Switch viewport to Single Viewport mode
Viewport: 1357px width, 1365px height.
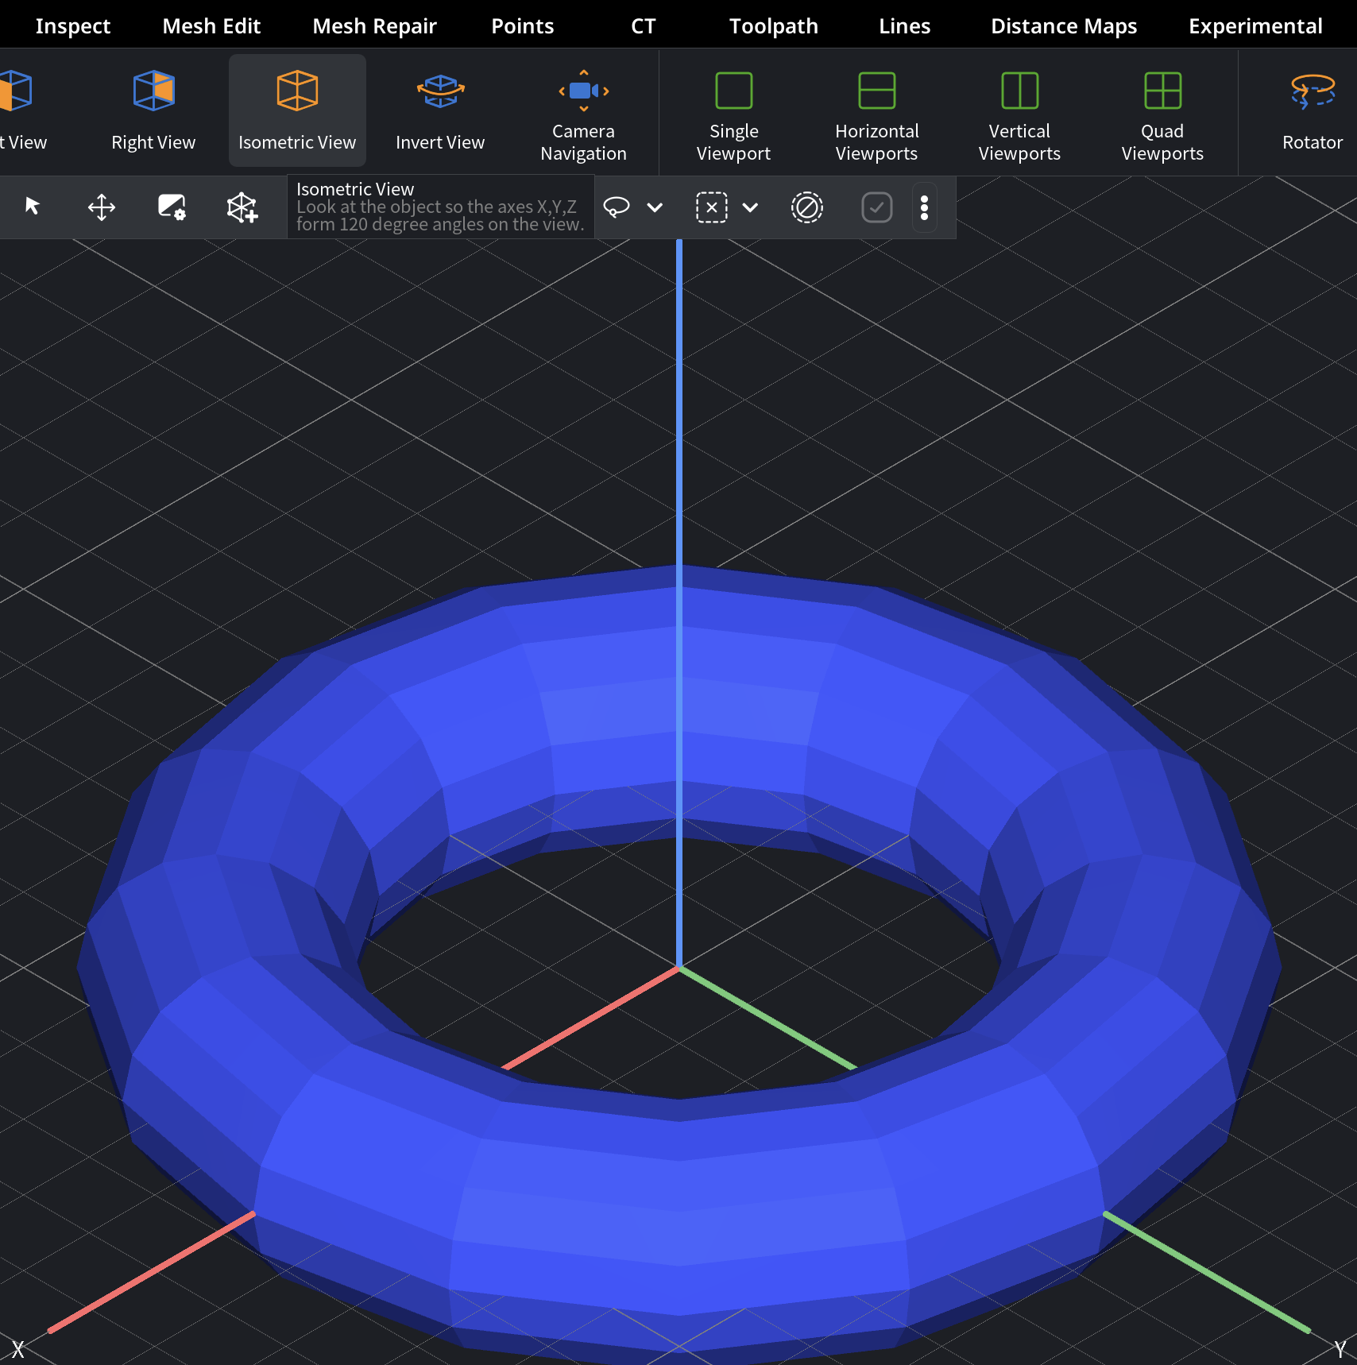pos(733,111)
